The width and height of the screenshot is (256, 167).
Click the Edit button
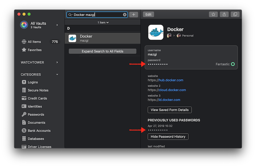(x=148, y=14)
